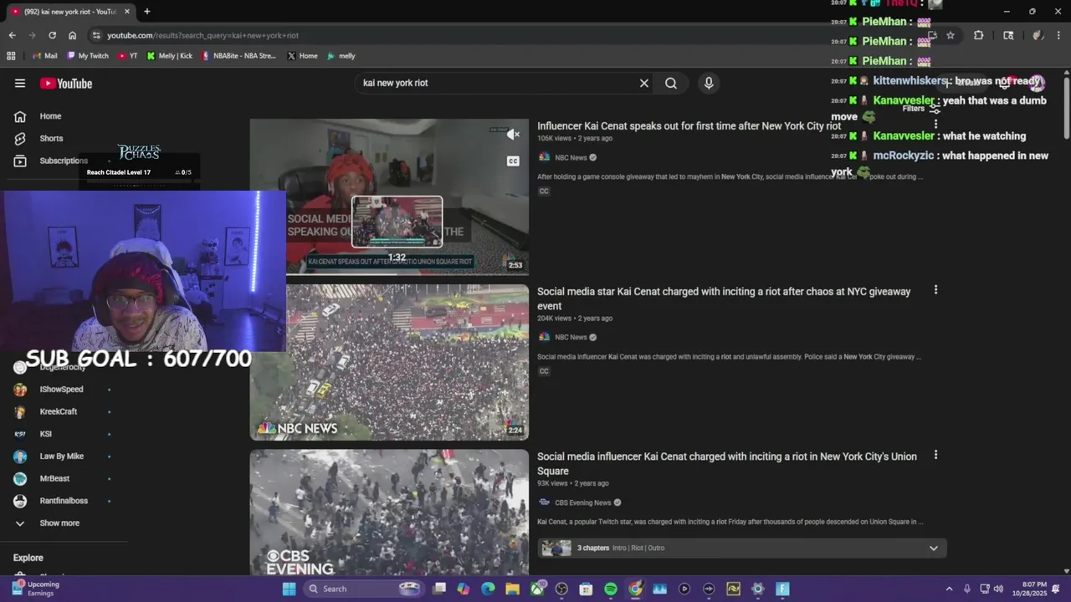Open IShowSpeed subscription channel

61,390
